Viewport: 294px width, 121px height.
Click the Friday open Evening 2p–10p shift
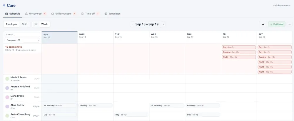(x=239, y=52)
